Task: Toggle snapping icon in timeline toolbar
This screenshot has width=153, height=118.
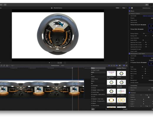Action: tap(117, 65)
